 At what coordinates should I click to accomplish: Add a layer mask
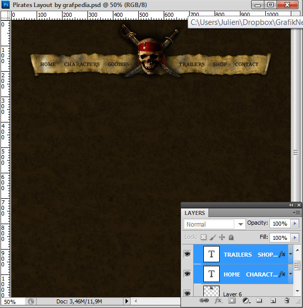pos(232,300)
